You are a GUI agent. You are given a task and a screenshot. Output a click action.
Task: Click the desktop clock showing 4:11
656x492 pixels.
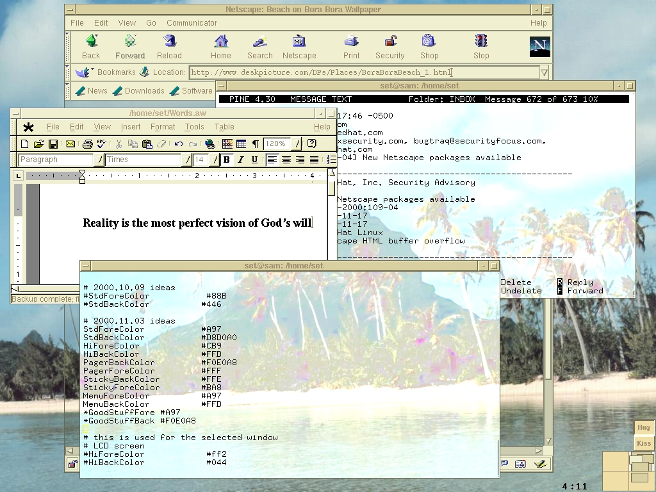click(575, 487)
